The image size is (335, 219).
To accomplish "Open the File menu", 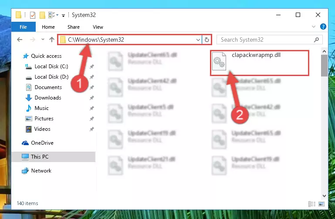I will [x=23, y=27].
